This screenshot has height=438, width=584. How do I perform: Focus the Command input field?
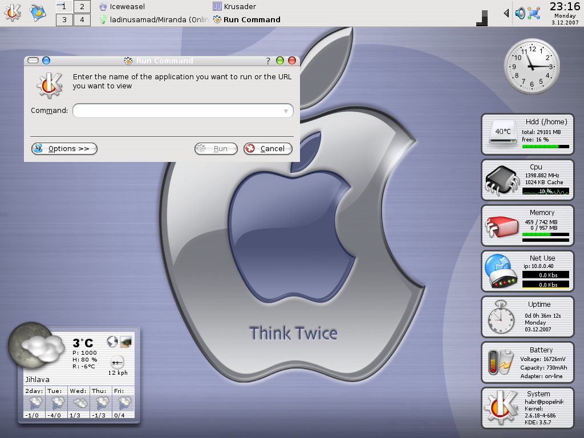pos(183,111)
